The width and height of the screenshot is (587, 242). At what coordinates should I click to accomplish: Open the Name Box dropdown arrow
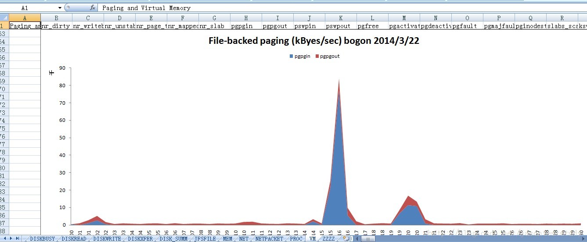[60, 8]
